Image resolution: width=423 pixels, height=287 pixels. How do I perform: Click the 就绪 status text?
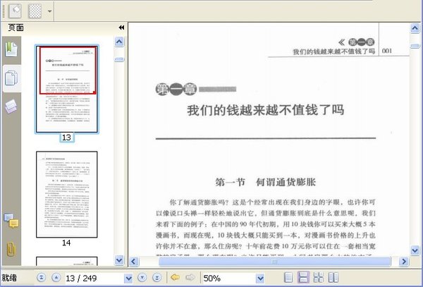9,278
